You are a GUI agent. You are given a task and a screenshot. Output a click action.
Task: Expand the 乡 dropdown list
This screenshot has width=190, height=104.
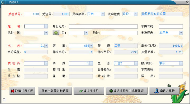[x=86, y=33]
